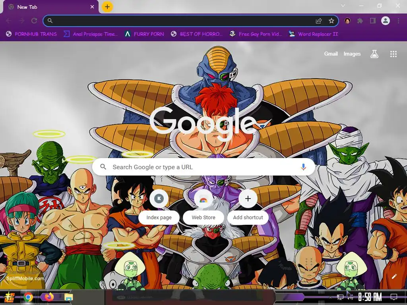407x305 pixels.
Task: Launch Firefox from the taskbar
Action: coord(49,297)
